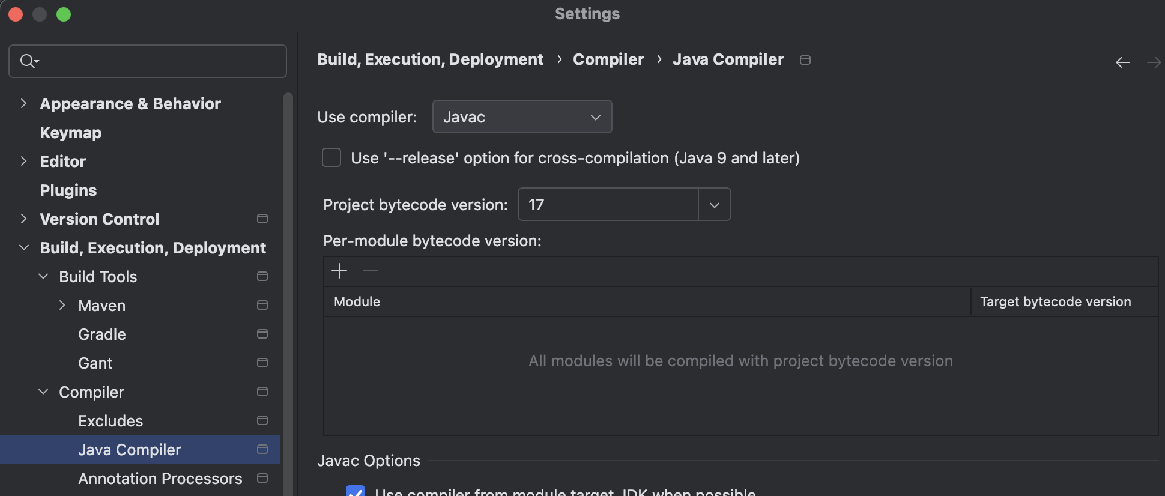Click the Build, Execution, Deployment breadcrumb
Viewport: 1165px width, 496px height.
(430, 59)
